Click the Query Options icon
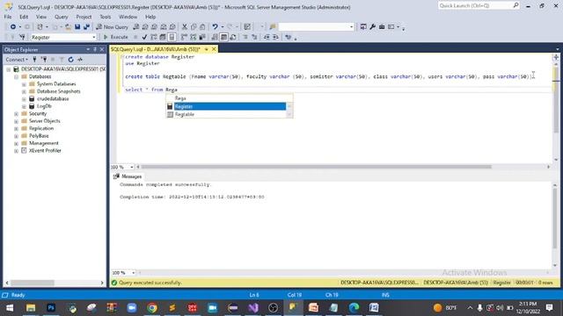Viewport: 563px width, 316px height. (163, 37)
